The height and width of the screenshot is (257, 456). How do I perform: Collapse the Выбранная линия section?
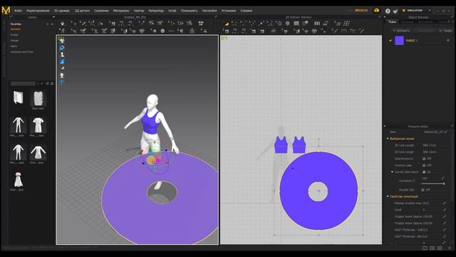(388, 138)
